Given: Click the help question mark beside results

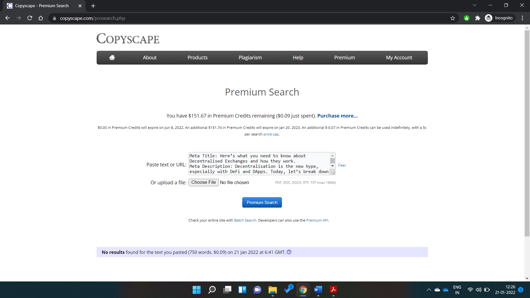Looking at the screenshot, I should point(289,252).
